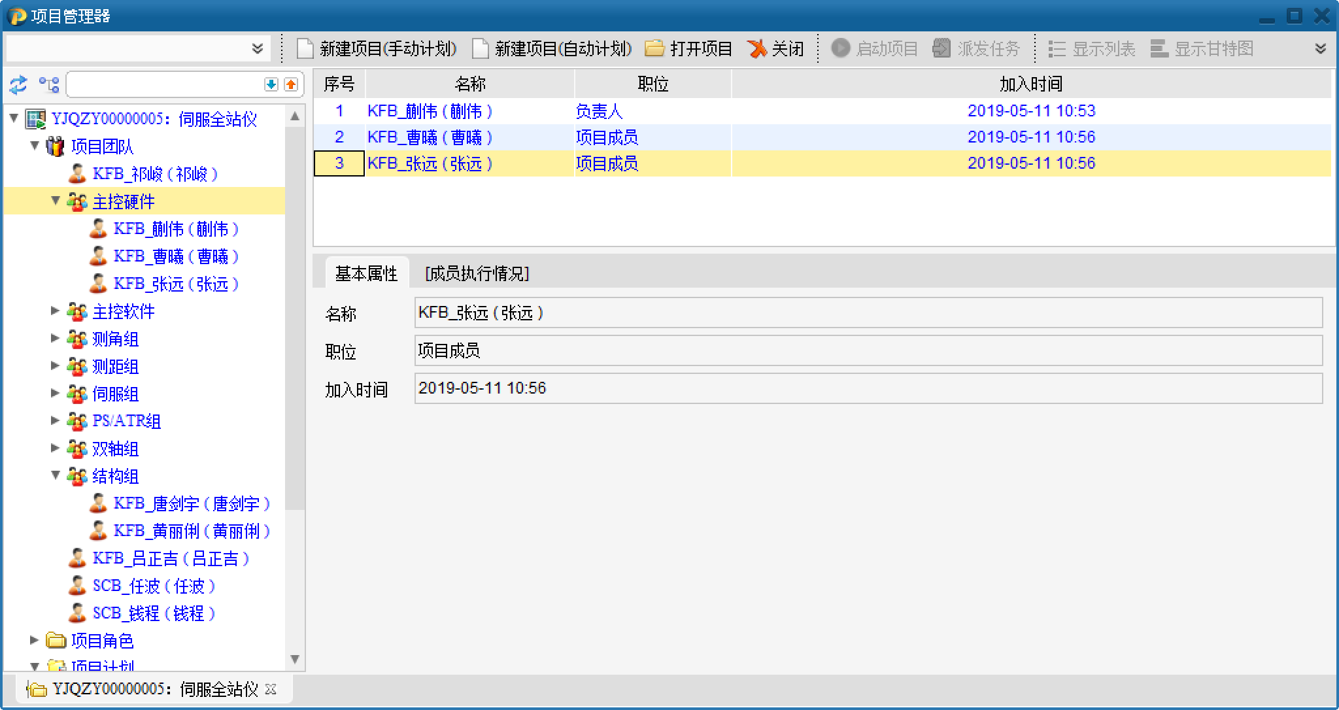Select the 基本属性 tab
This screenshot has height=710, width=1339.
(x=366, y=273)
